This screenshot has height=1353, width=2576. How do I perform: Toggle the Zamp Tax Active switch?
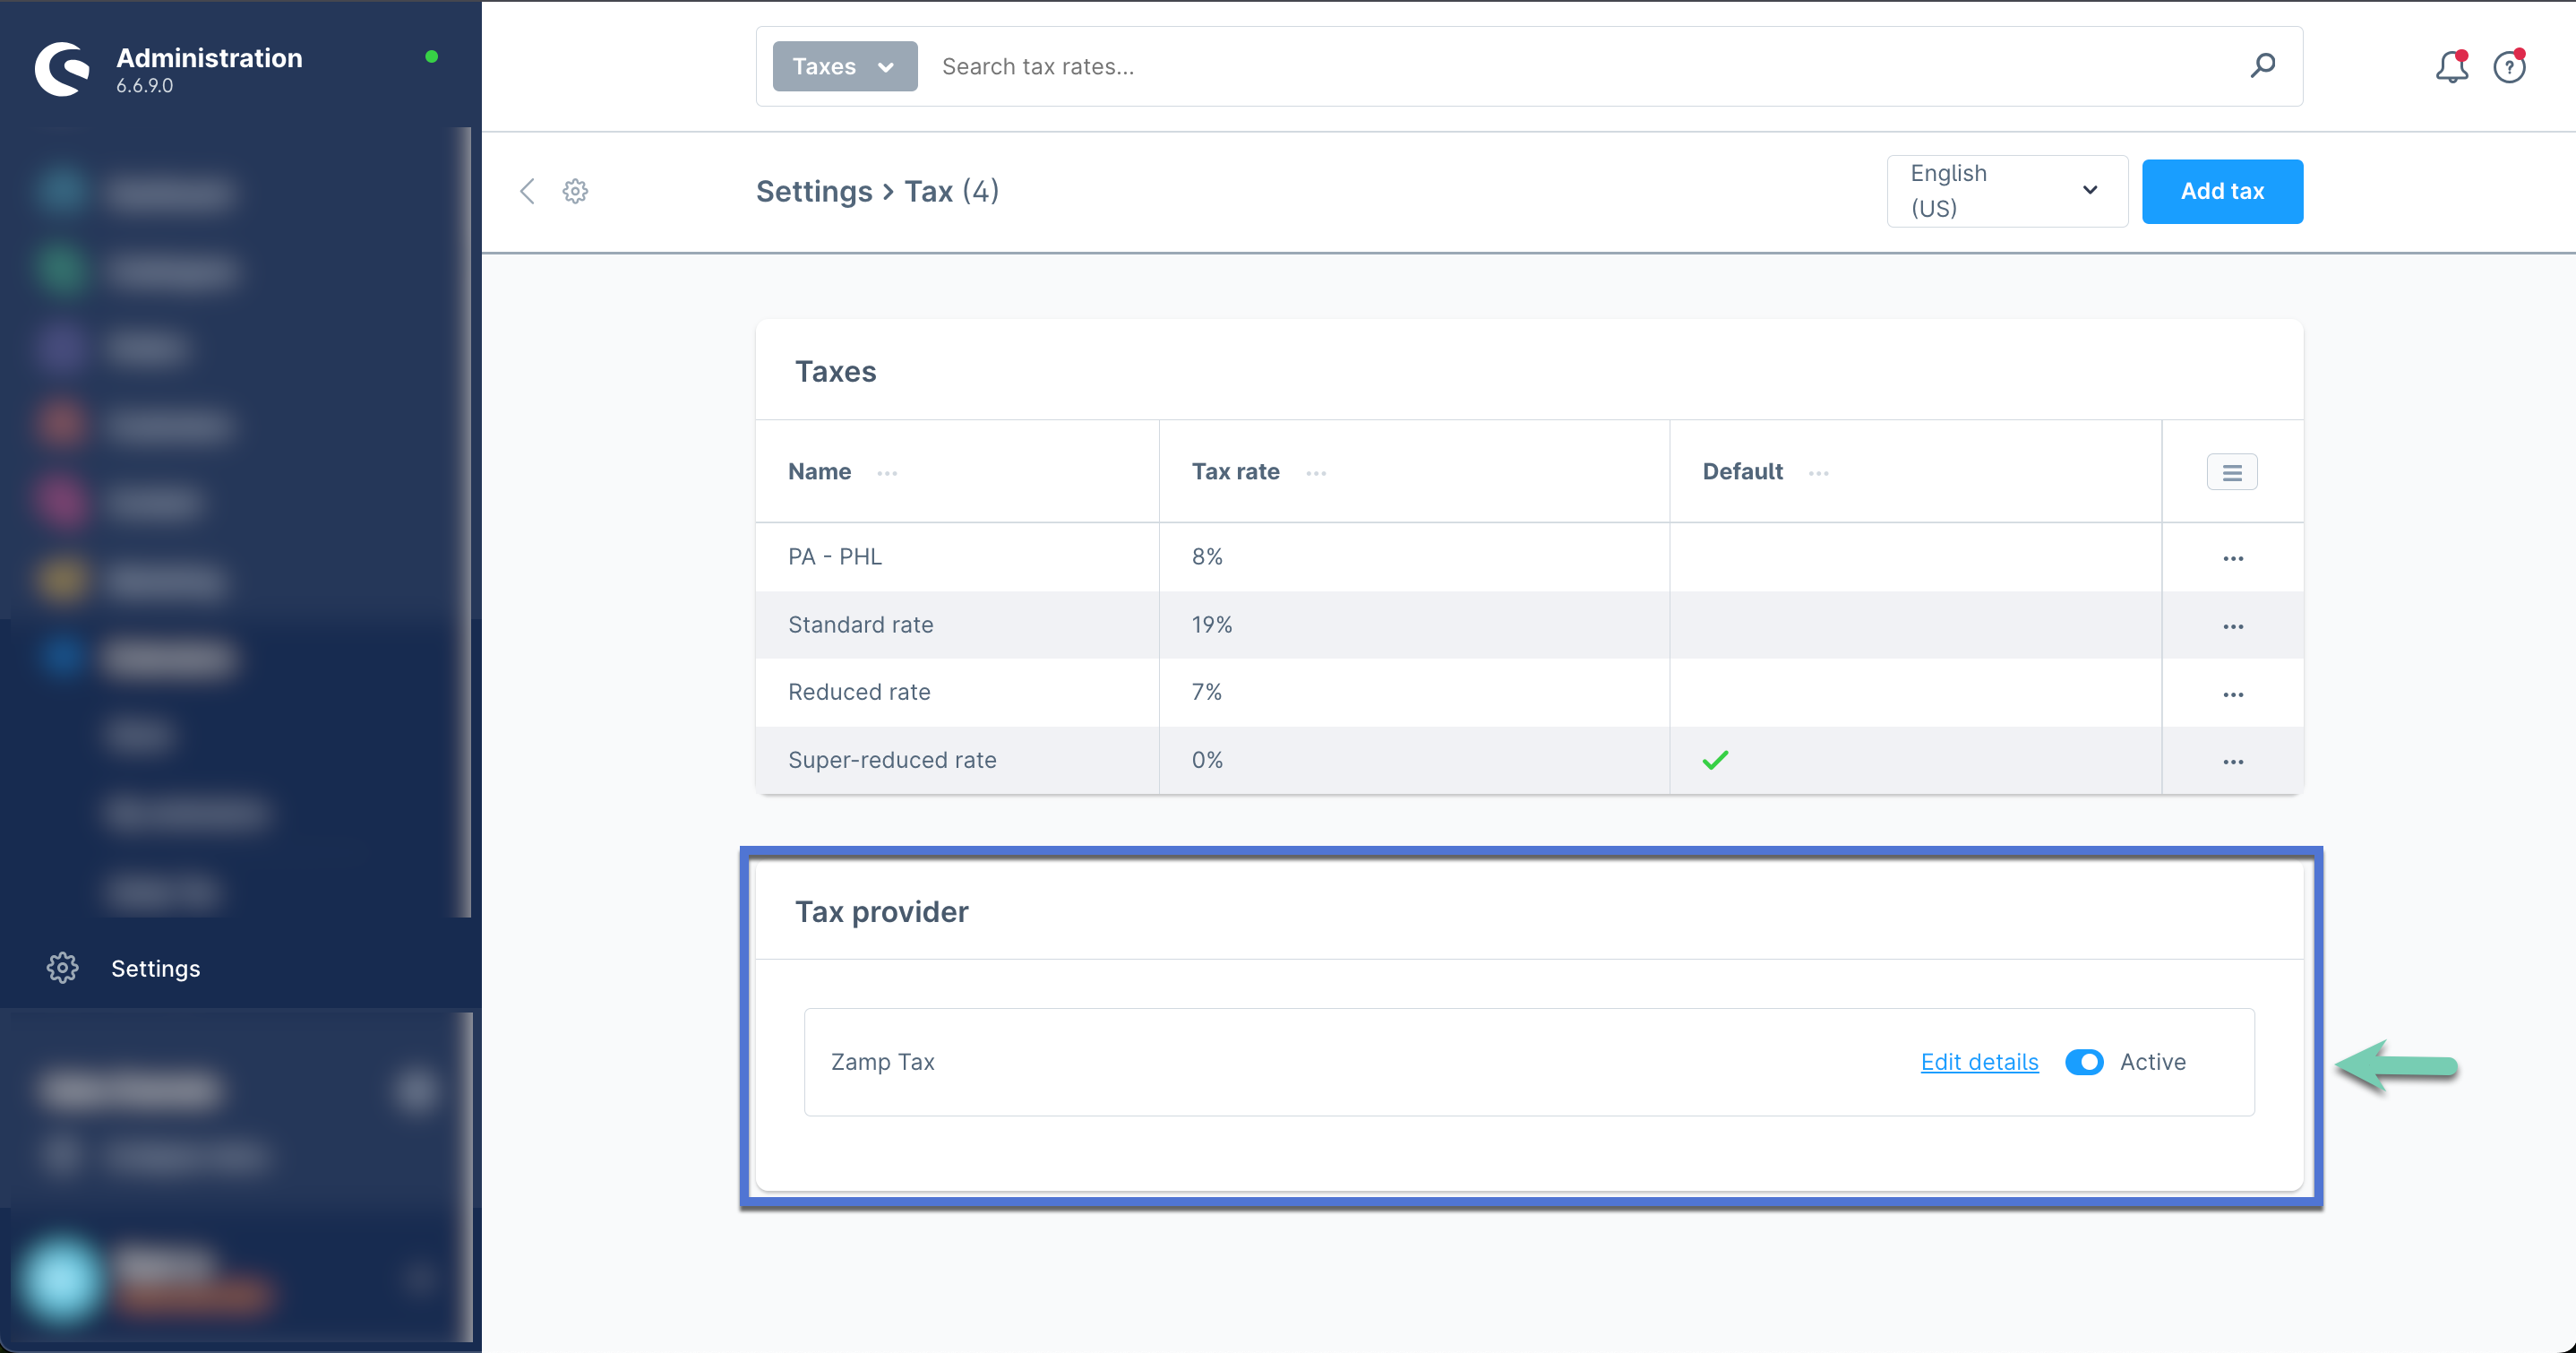(x=2084, y=1062)
